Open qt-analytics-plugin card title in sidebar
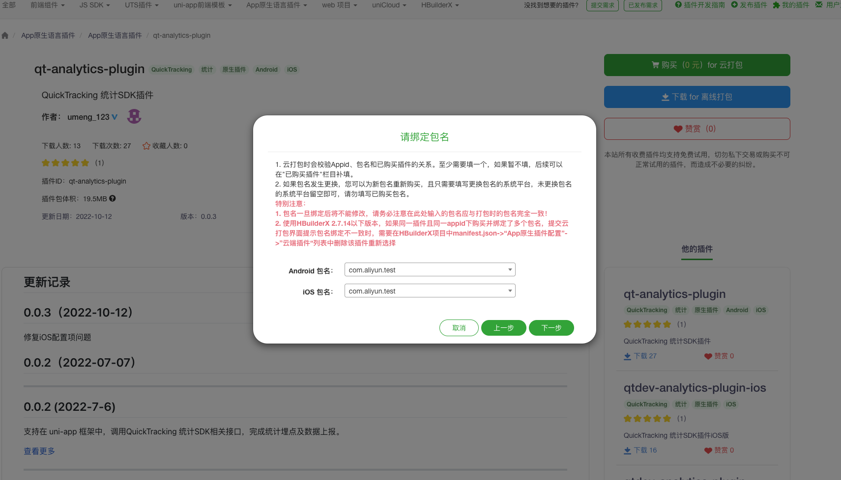This screenshot has height=480, width=841. 674,294
